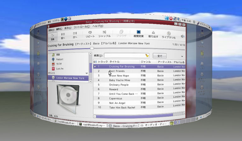Click the Play (演奏) toolbar button
The width and height of the screenshot is (242, 141).
53,37
